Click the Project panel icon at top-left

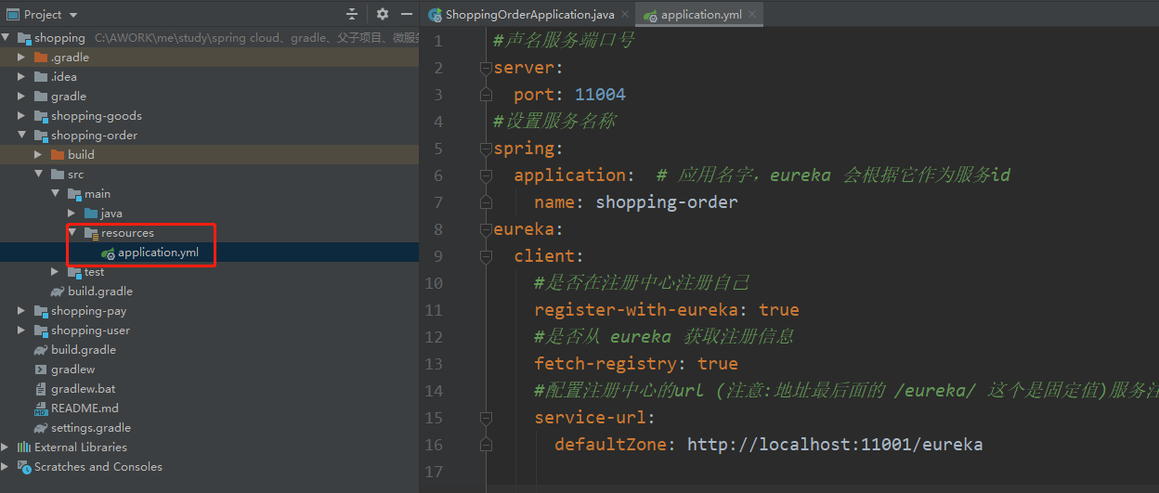click(x=11, y=15)
